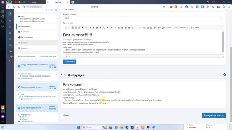Screen dimensions: 232x130
Task: Align text left in the editor
Action: click(119, 27)
